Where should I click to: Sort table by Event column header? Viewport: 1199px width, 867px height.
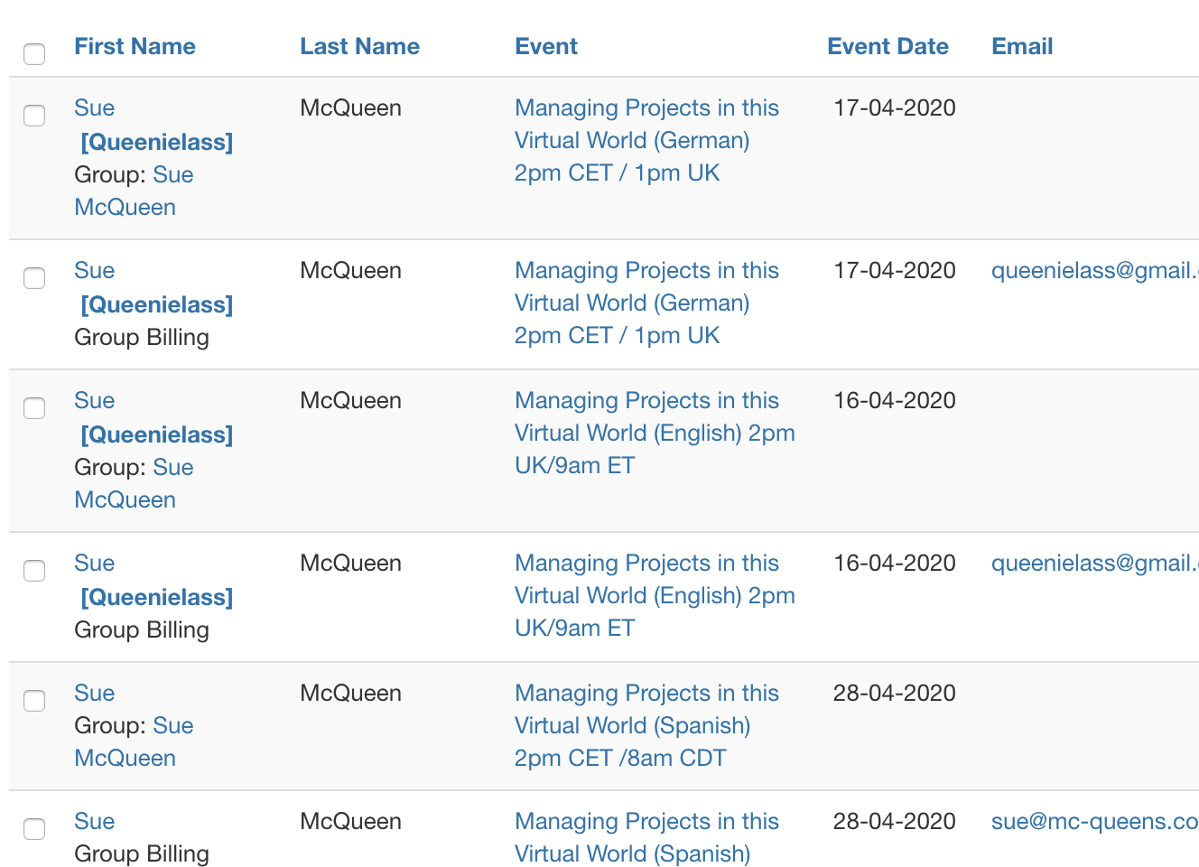click(x=546, y=47)
